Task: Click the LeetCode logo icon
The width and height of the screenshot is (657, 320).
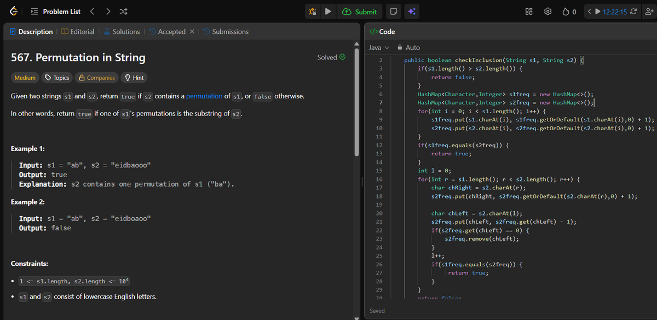Action: tap(13, 11)
